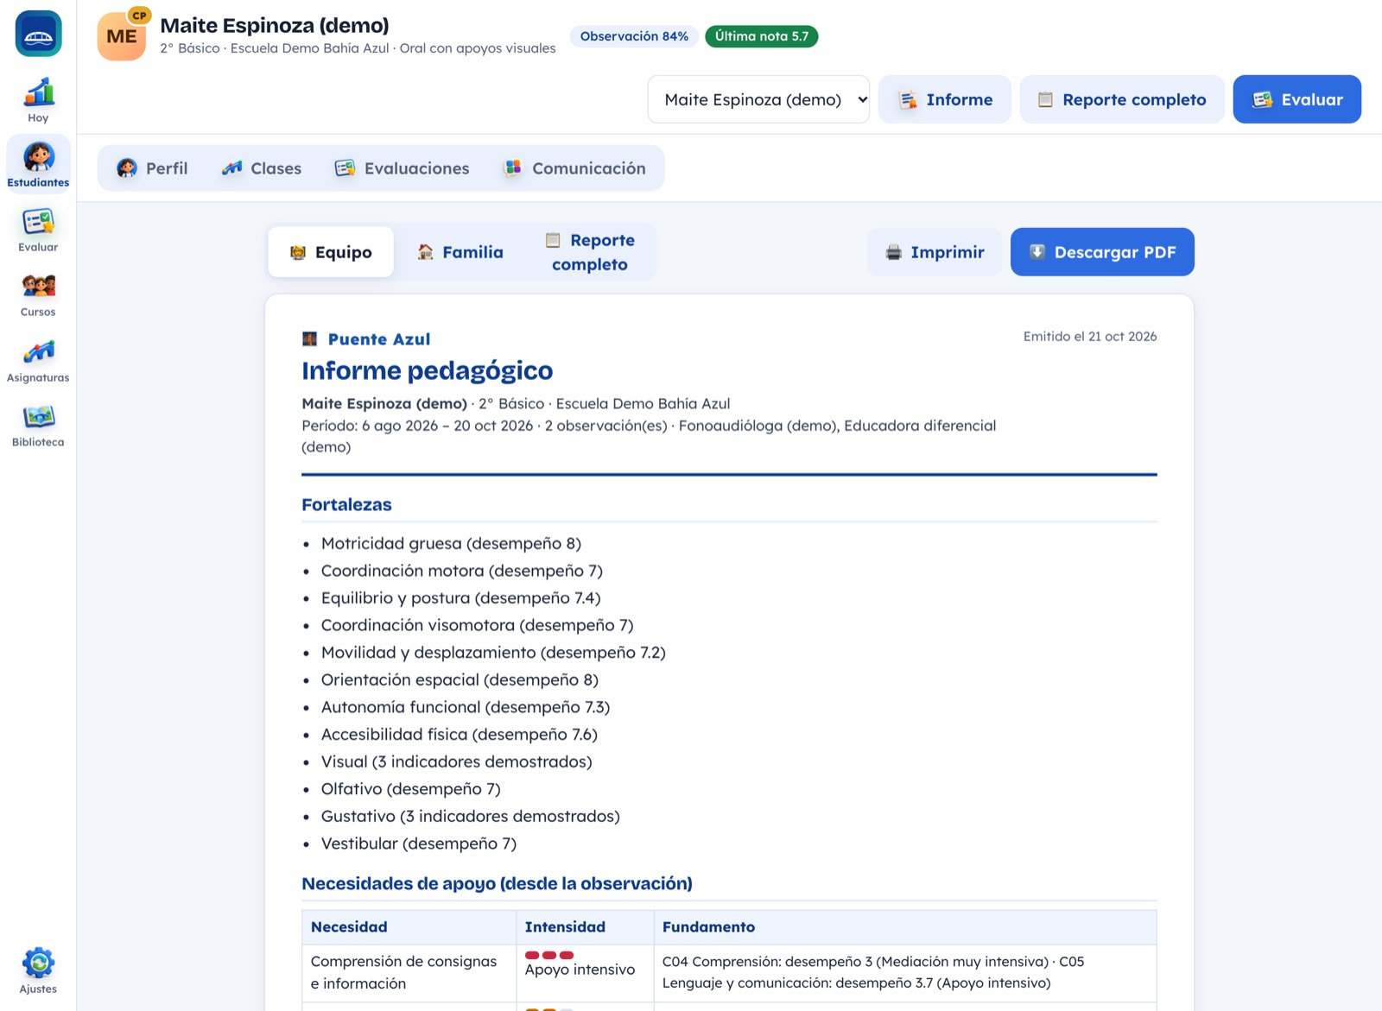Go to Estudiantes in the sidebar

38,165
